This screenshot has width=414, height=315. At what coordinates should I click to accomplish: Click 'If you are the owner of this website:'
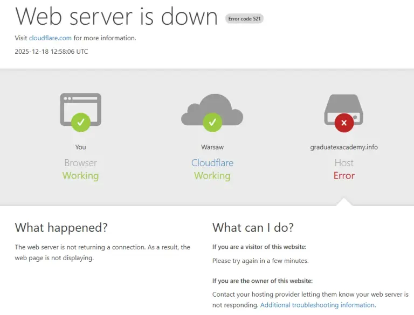coord(263,281)
